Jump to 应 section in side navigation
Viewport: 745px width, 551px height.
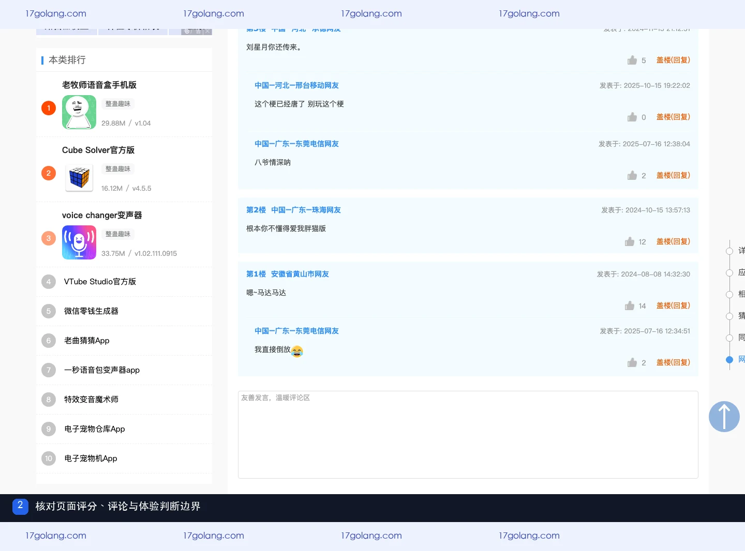(x=741, y=272)
